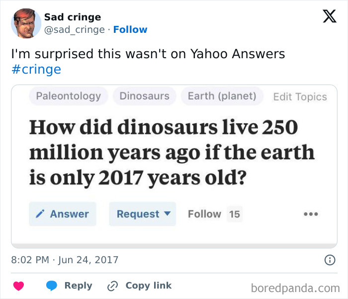Open the three-dot more options menu
Viewport: 348px width, 299px height.
[311, 214]
